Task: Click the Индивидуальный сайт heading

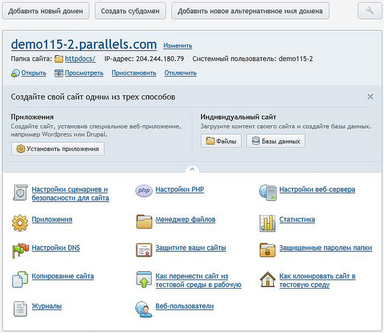Action: click(238, 117)
